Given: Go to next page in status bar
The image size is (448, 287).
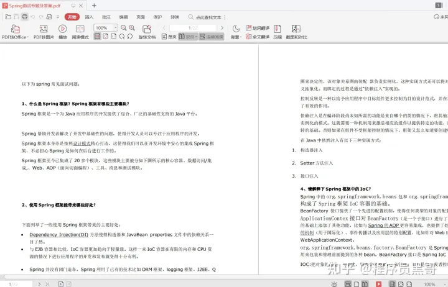Looking at the screenshot, I should pyautogui.click(x=39, y=284).
